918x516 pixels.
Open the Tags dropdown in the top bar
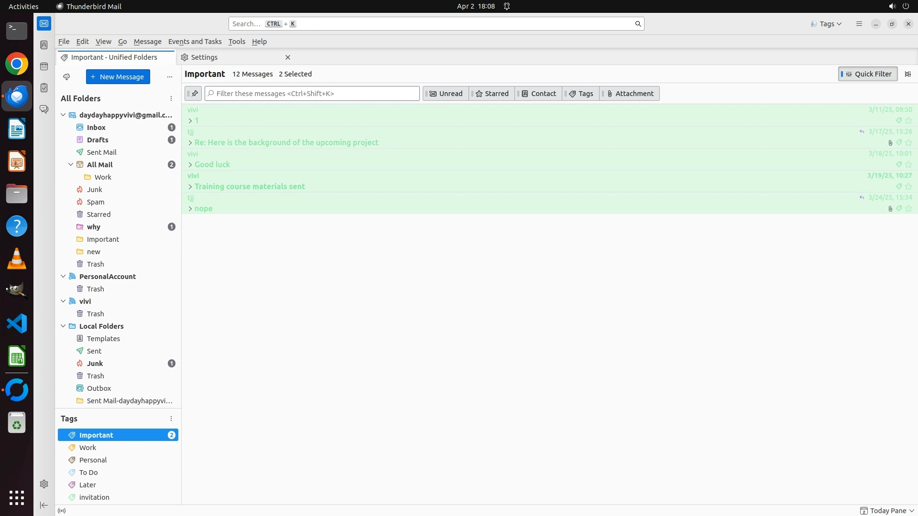click(x=827, y=24)
